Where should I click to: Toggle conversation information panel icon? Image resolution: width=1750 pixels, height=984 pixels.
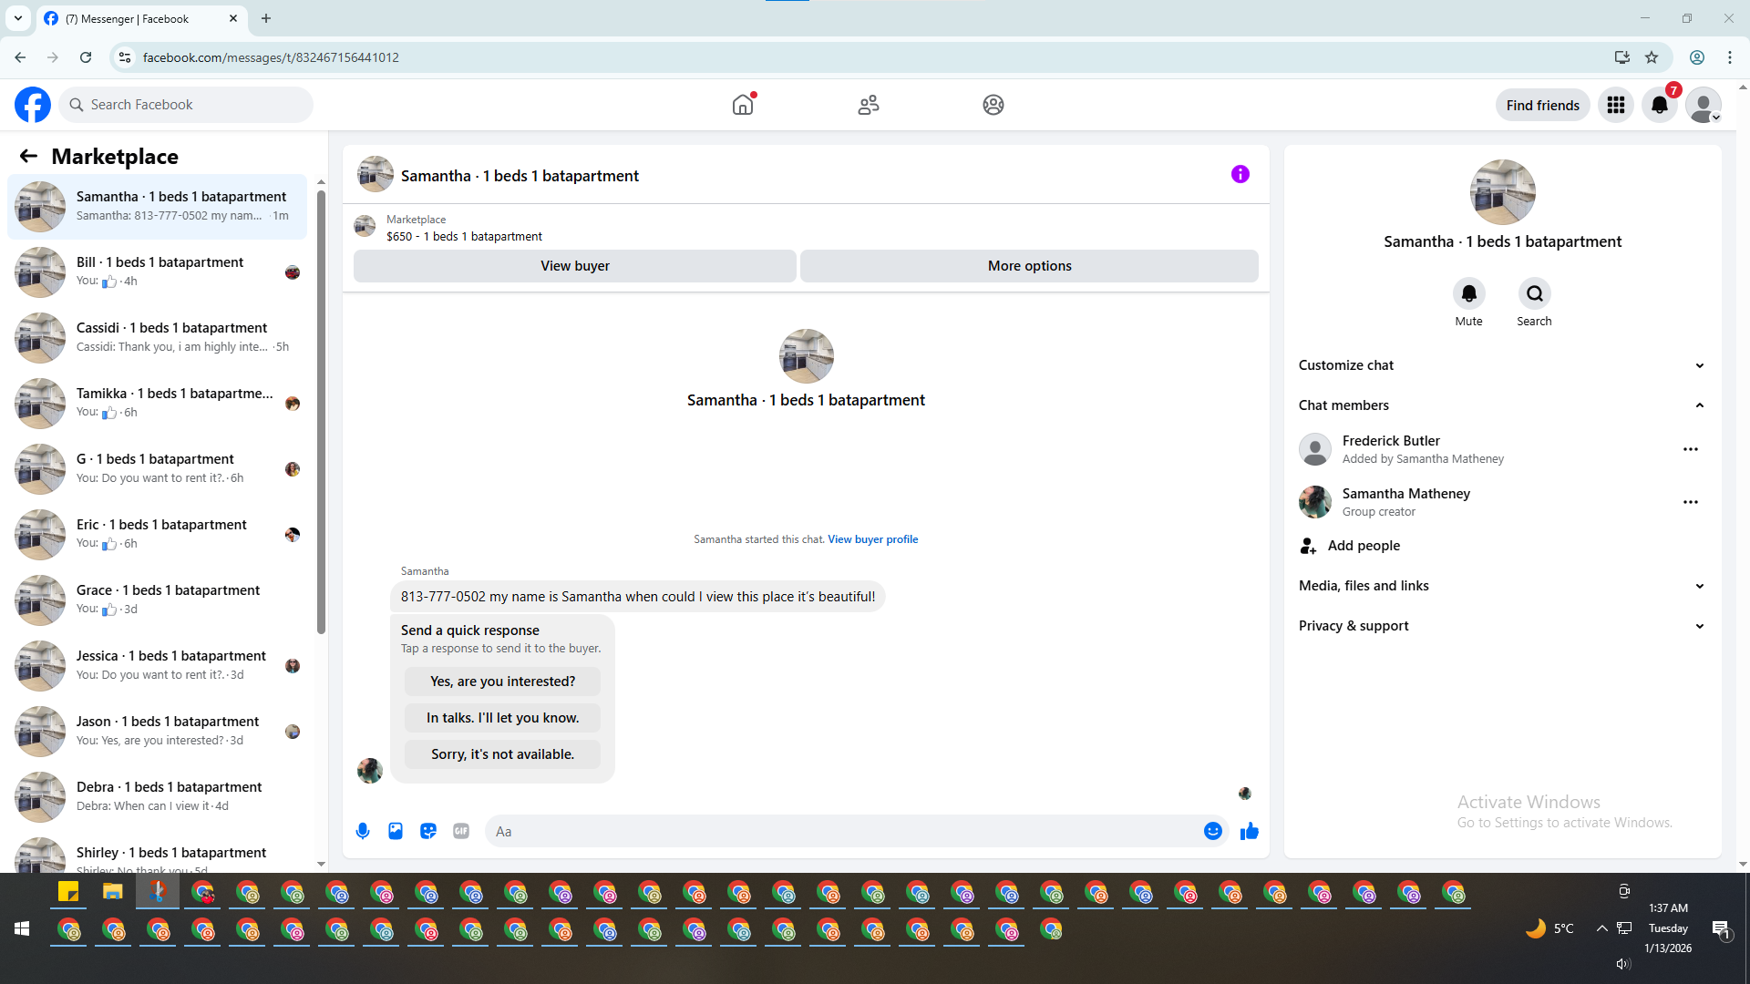coord(1240,174)
